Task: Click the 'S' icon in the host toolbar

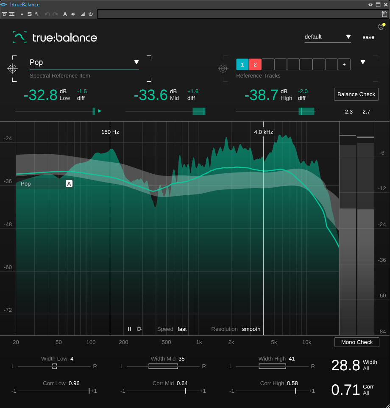Action: point(29,14)
